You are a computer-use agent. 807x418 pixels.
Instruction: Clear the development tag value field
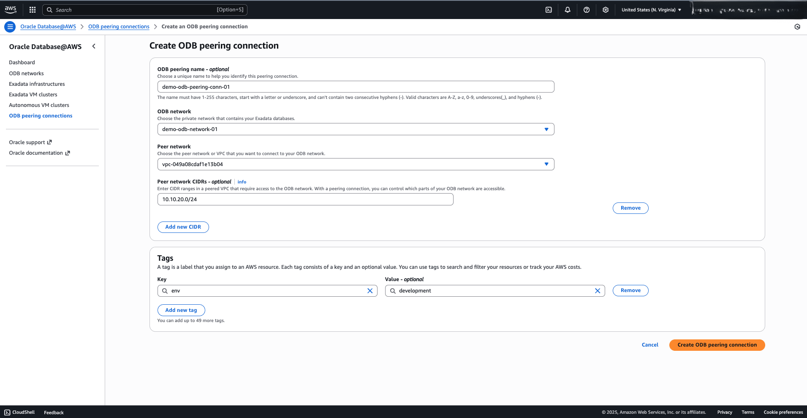point(598,290)
